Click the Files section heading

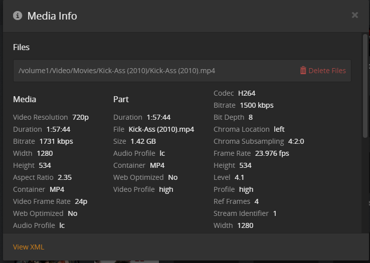pyautogui.click(x=21, y=47)
